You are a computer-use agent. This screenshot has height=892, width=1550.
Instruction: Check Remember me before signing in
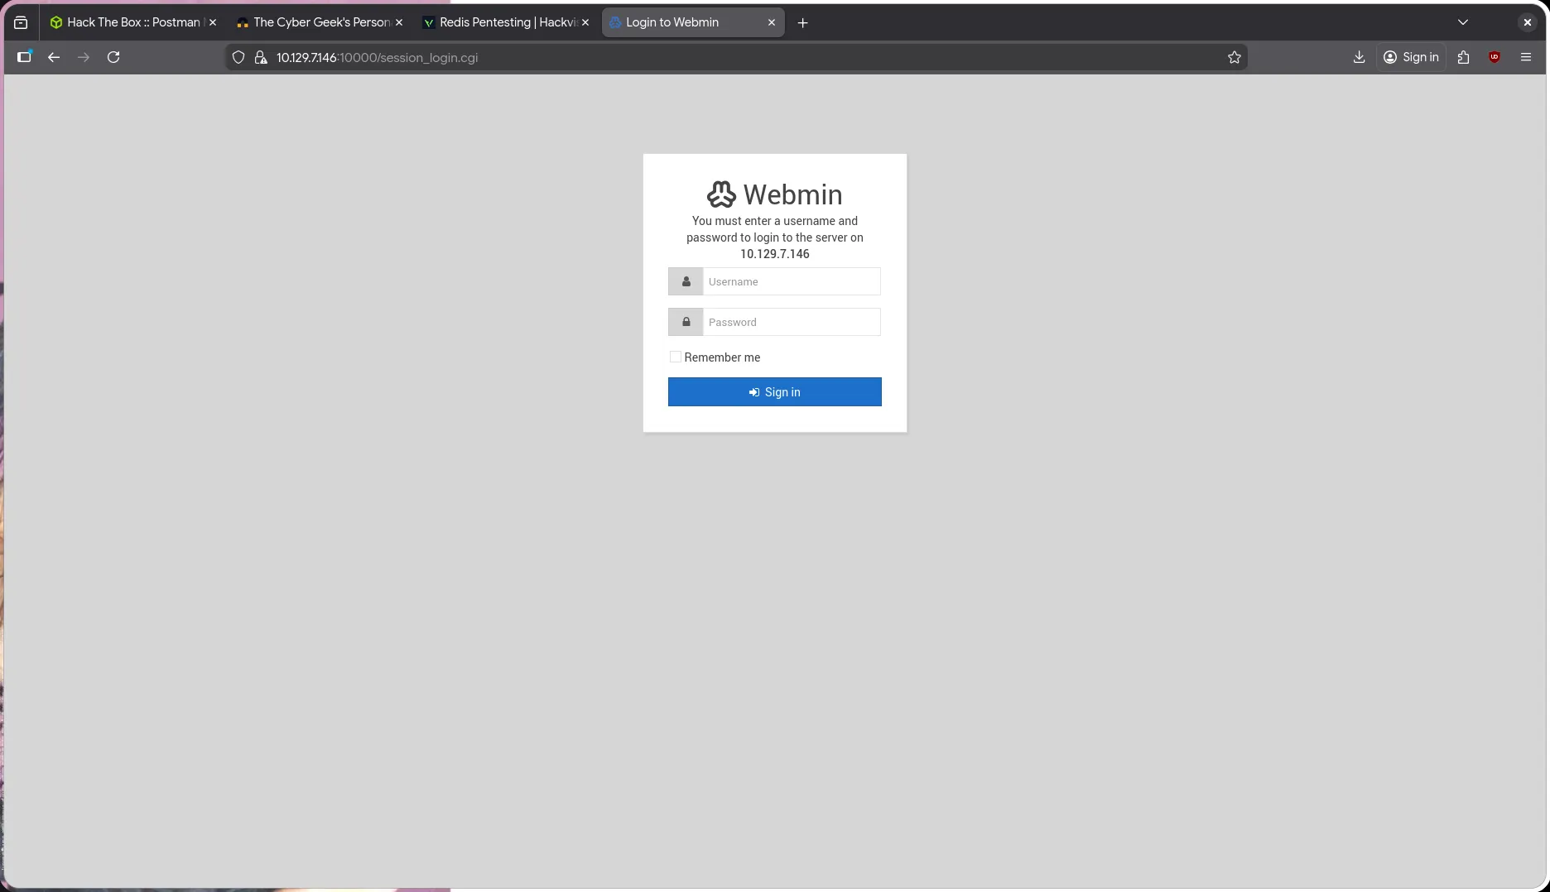pos(675,357)
